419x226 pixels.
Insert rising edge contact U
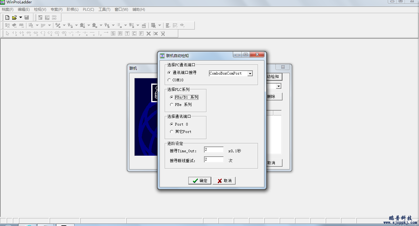click(x=29, y=33)
